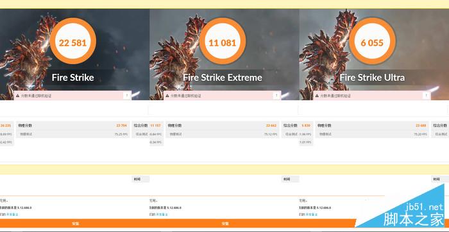Click the 物理分数 label in Fire Strike Ultra column
This screenshot has width=449, height=232.
point(324,125)
